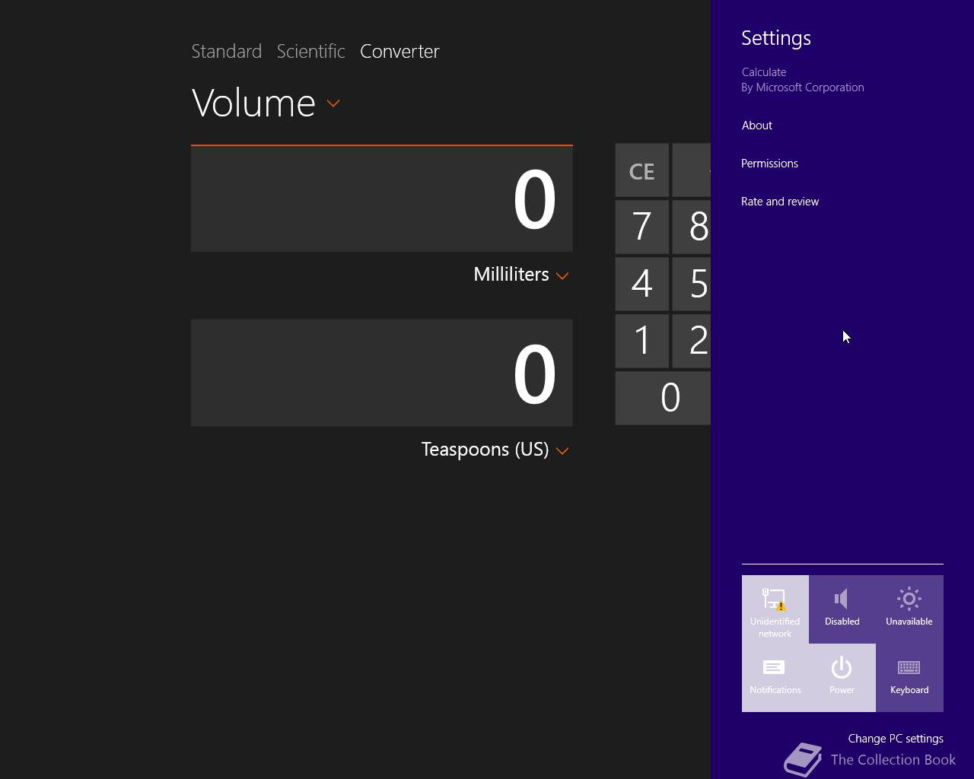Image resolution: width=974 pixels, height=779 pixels.
Task: Select the Teaspoons (US) value field
Action: click(x=382, y=374)
